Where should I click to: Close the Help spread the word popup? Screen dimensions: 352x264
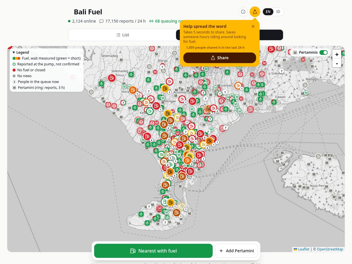(253, 26)
